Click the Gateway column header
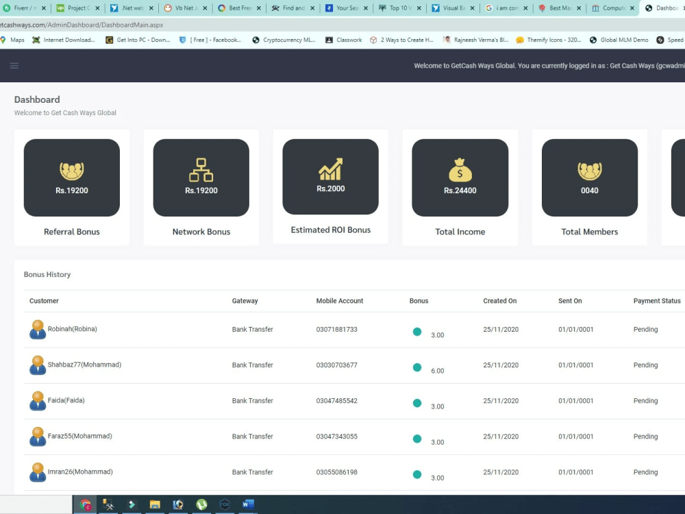Screen dimensions: 685x514 [x=245, y=301]
